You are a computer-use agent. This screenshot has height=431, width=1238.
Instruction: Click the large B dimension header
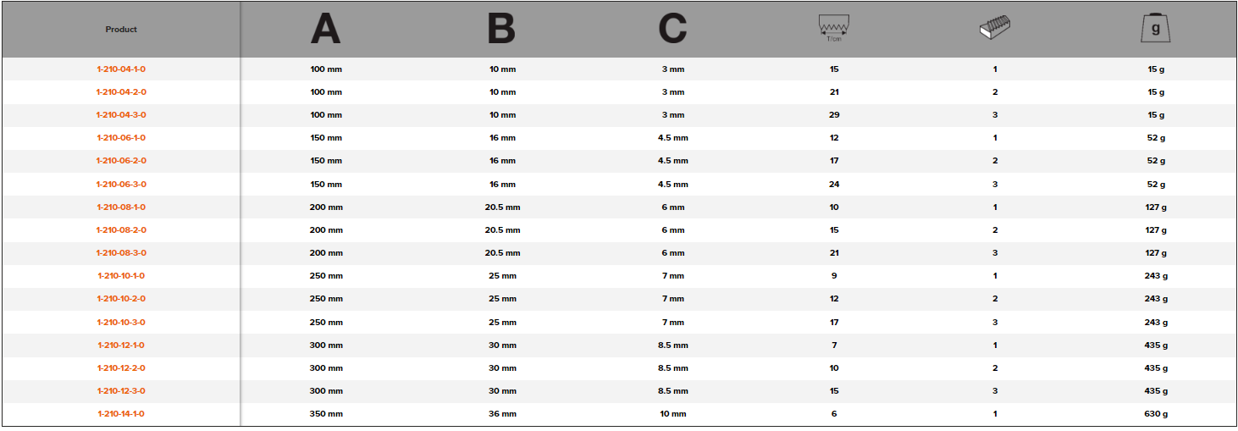[501, 30]
